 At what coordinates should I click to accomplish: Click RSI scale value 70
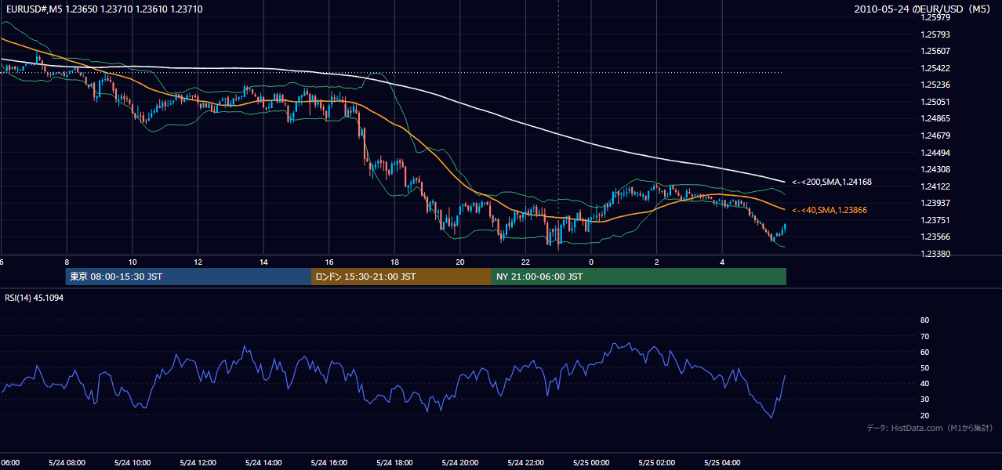coord(924,336)
